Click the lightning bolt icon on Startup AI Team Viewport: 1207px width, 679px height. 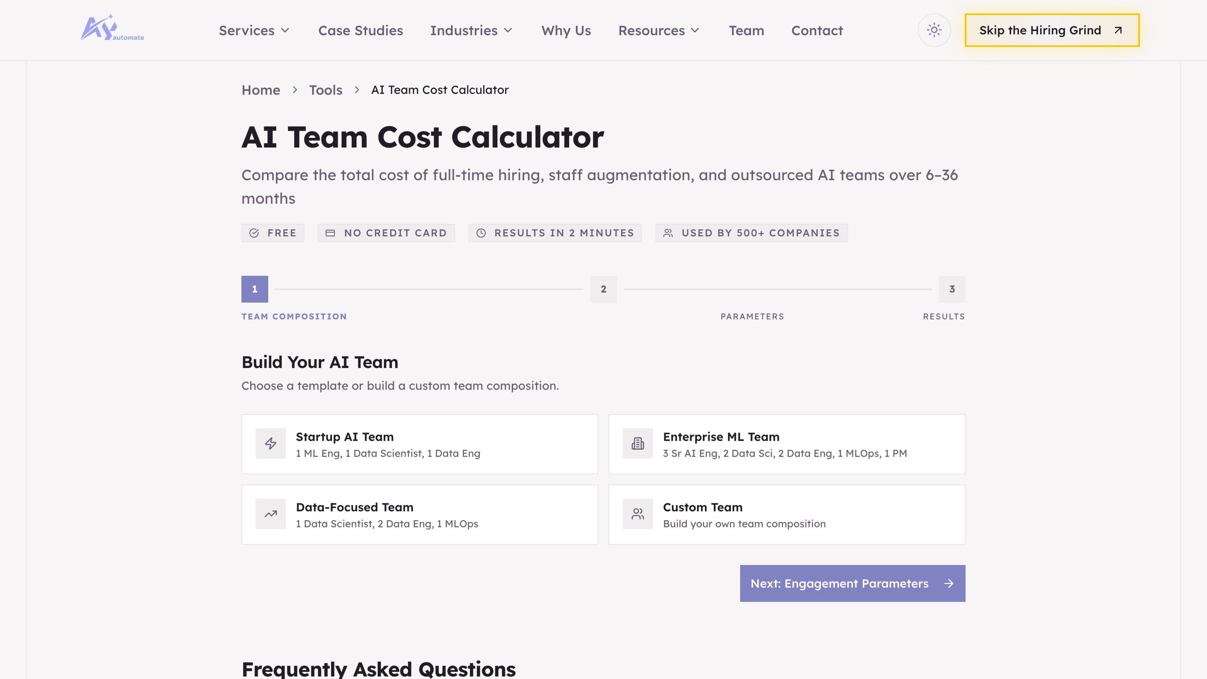[x=270, y=443]
